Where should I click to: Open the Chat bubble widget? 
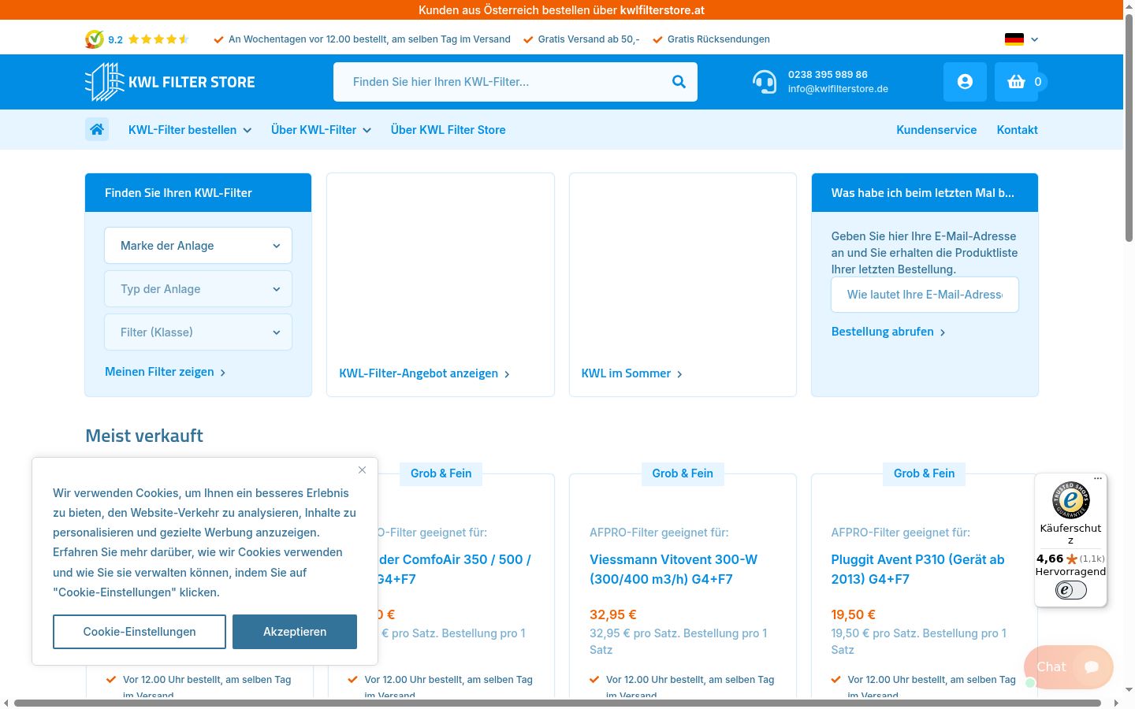(1069, 667)
